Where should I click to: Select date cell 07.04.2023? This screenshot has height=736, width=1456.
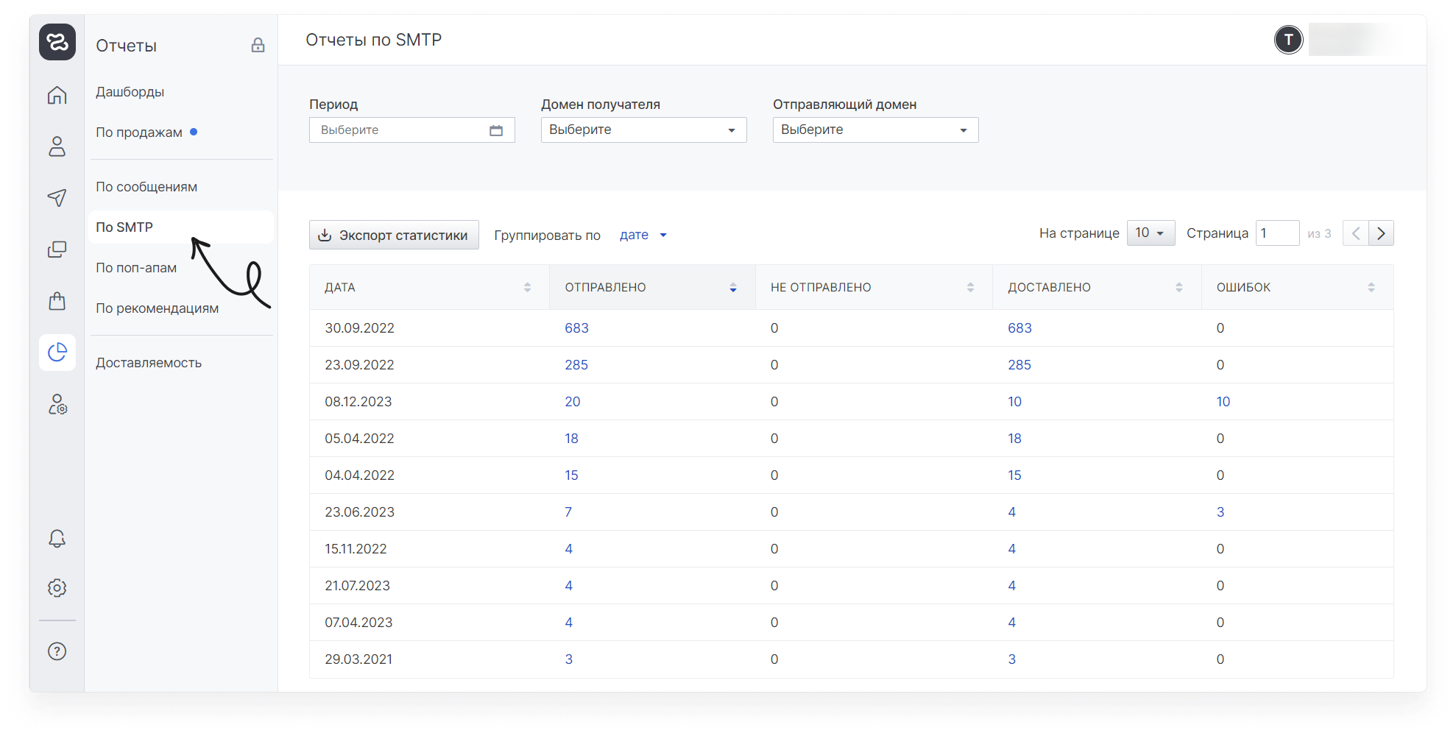click(358, 623)
